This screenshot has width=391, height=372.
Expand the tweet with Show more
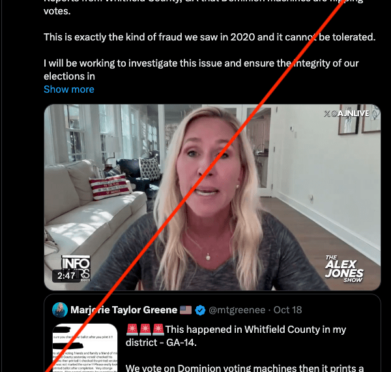tap(69, 89)
